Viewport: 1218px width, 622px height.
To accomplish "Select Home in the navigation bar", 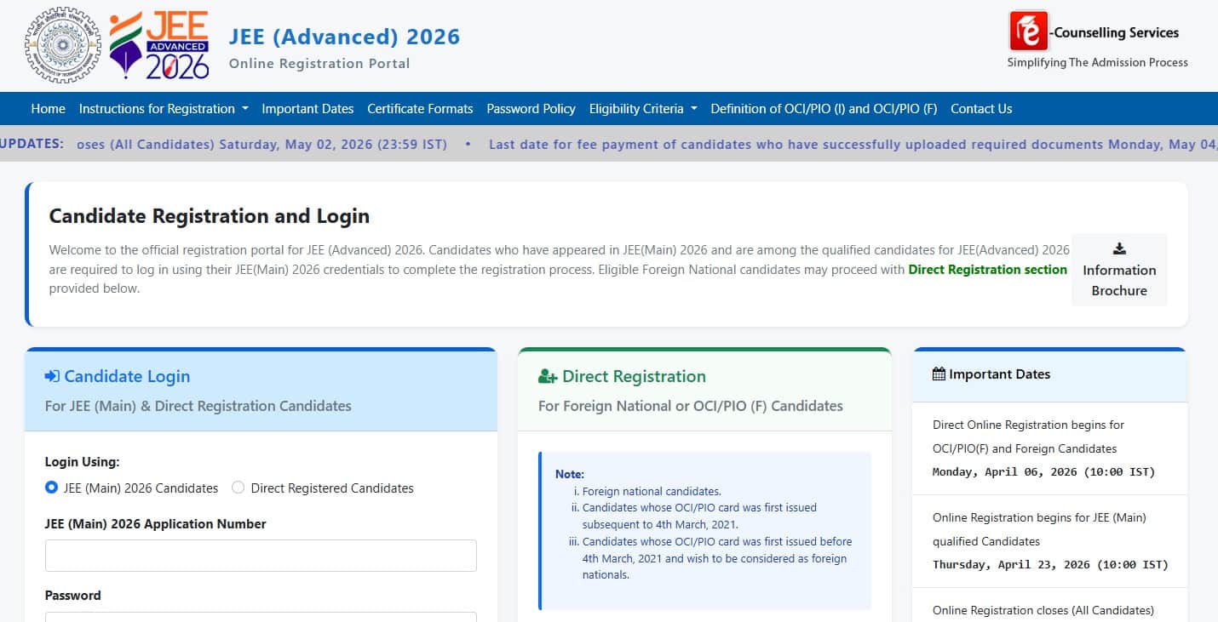I will coord(48,108).
